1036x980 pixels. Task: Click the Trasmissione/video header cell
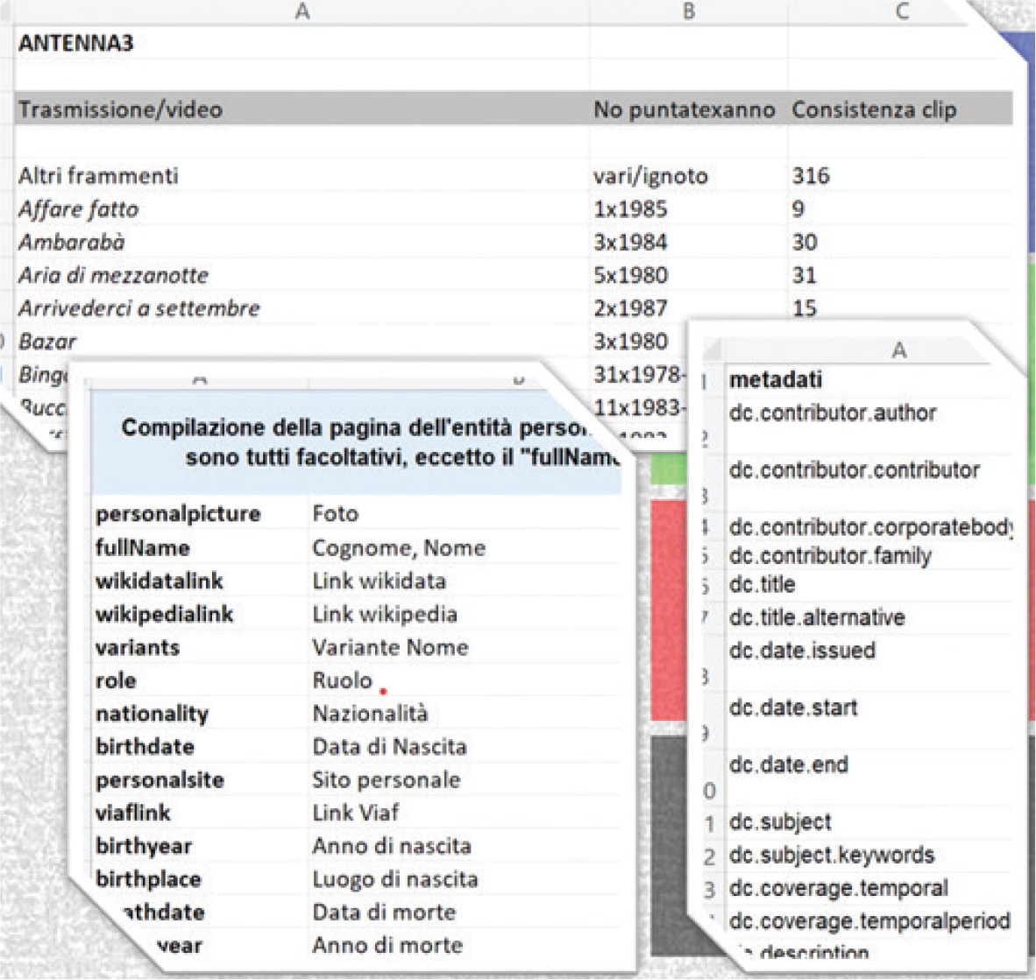pos(302,109)
